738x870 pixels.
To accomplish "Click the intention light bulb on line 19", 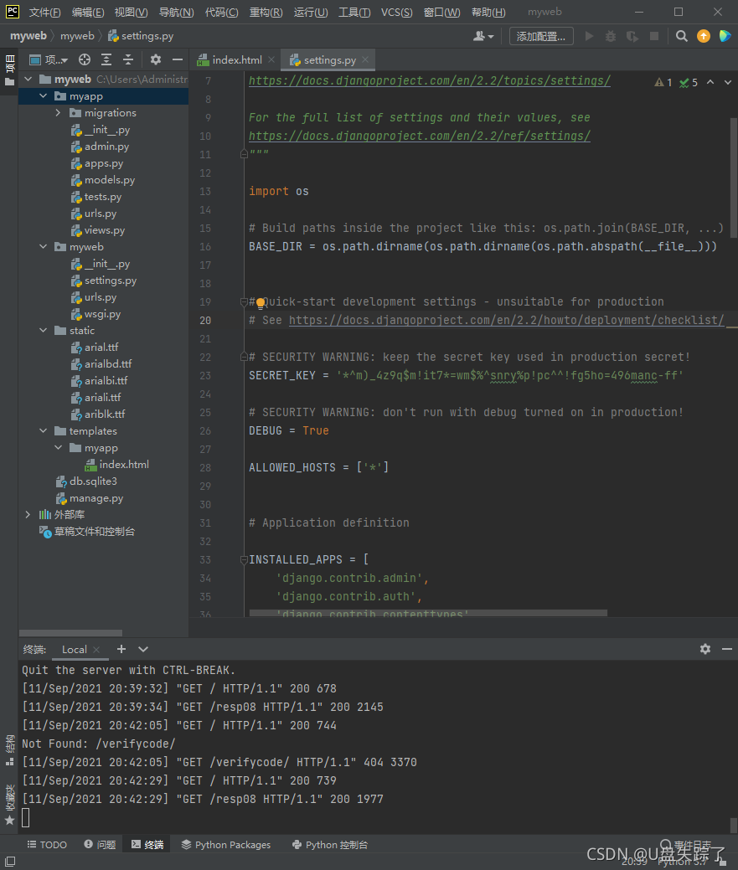I will pos(261,302).
